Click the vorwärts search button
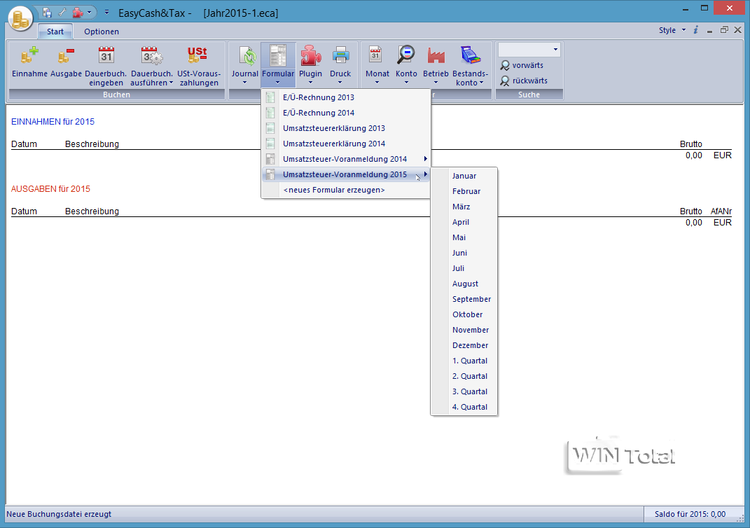Image resolution: width=750 pixels, height=528 pixels. [527, 65]
